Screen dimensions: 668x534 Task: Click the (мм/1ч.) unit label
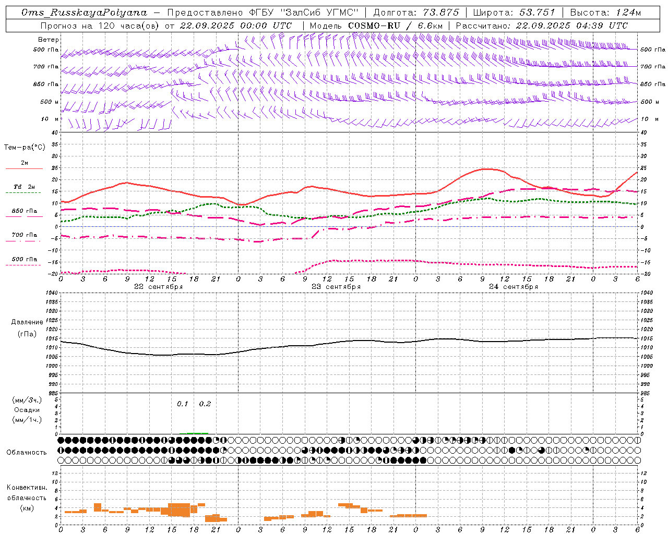coord(27,420)
